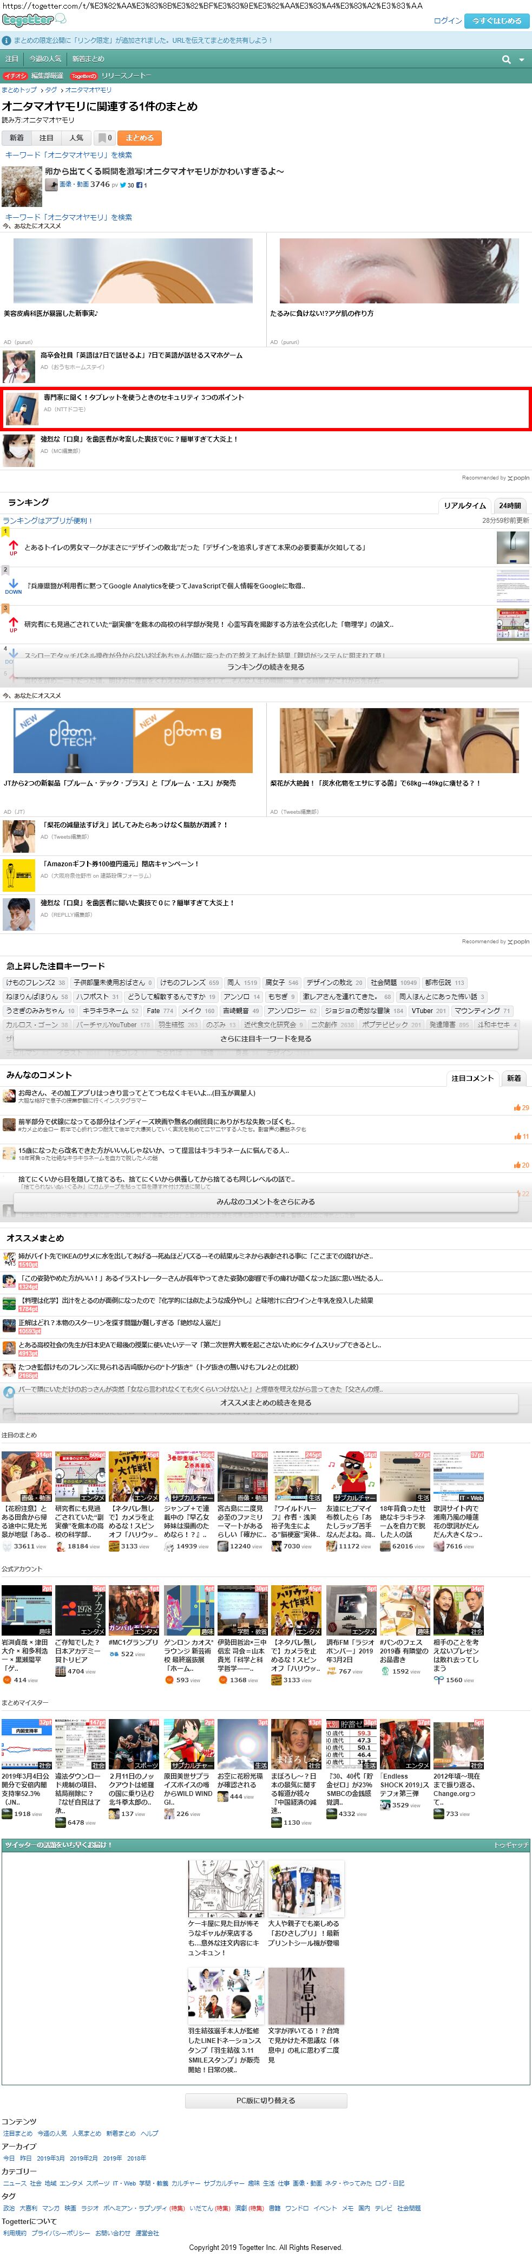Open 休息中 signboard article thumbnail
This screenshot has height=2257, width=532.
point(306,1996)
